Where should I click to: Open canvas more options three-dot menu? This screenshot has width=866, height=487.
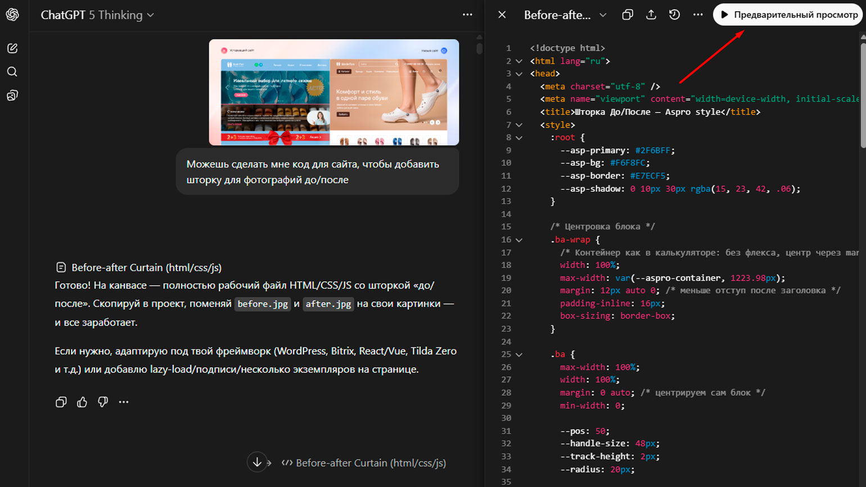(x=698, y=15)
